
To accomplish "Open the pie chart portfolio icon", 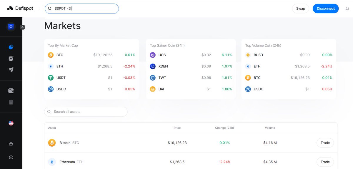I will point(11,47).
